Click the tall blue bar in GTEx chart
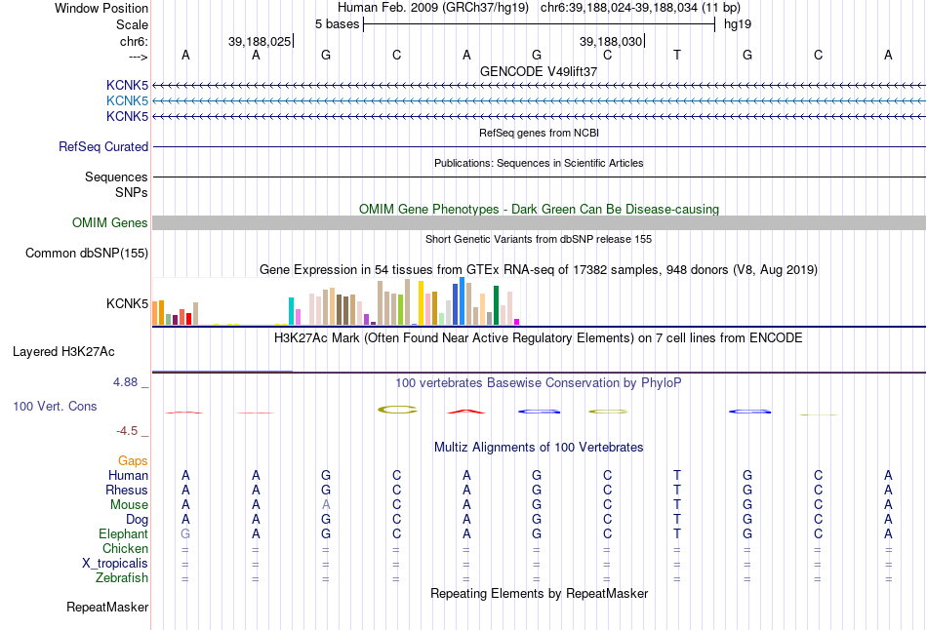The width and height of the screenshot is (927, 630). [463, 300]
